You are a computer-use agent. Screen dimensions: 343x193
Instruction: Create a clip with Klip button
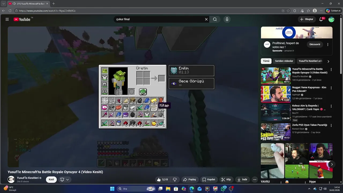226,180
